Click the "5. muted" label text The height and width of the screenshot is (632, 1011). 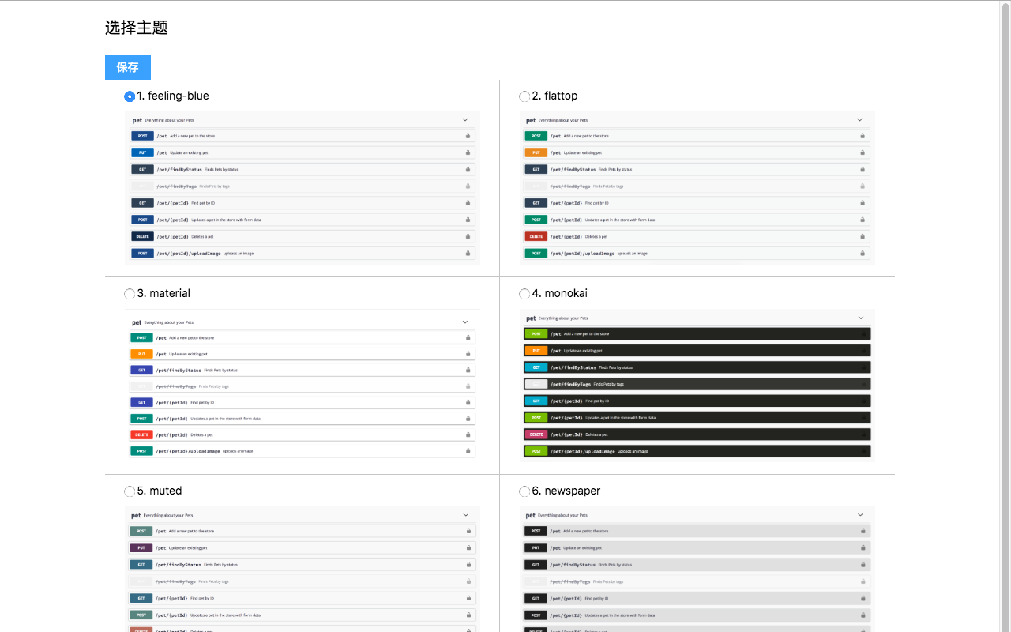click(159, 491)
